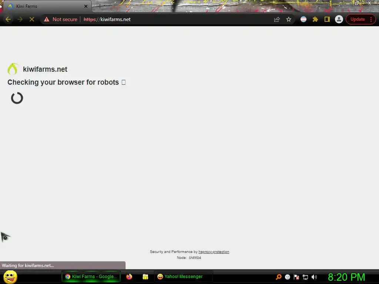The width and height of the screenshot is (379, 284).
Task: Toggle the browser side panel
Action: [327, 19]
